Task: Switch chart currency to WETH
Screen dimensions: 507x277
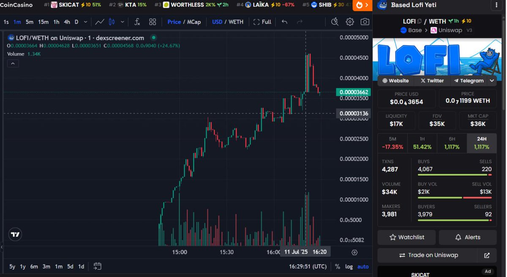Action: pyautogui.click(x=236, y=22)
